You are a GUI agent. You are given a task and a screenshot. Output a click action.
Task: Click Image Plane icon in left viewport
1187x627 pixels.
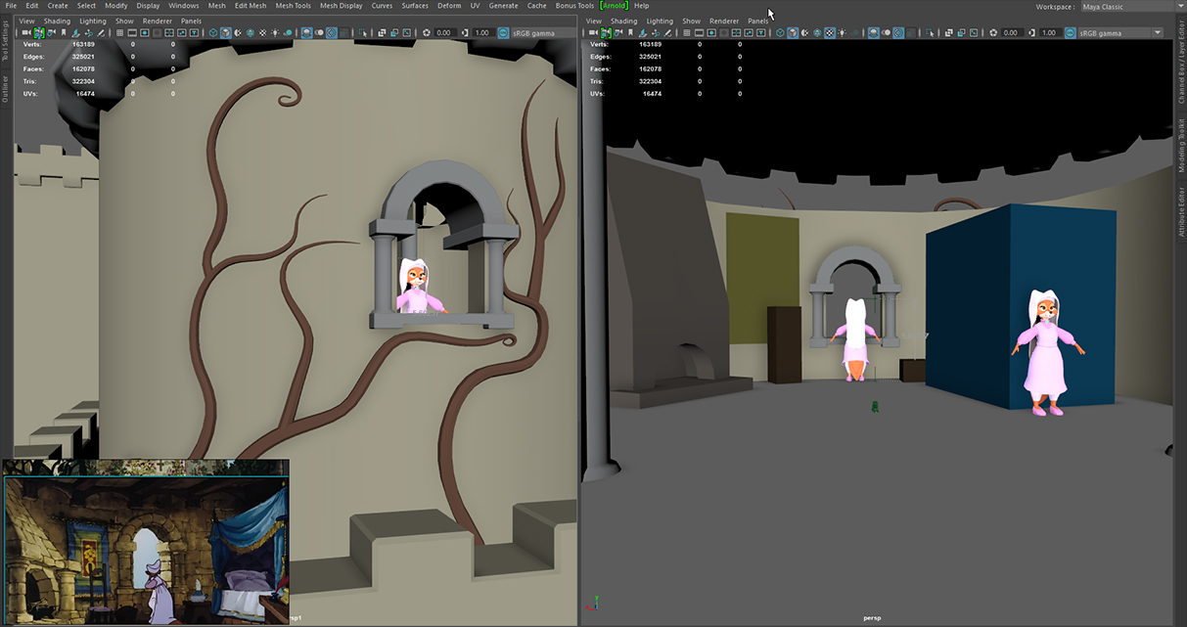(x=75, y=32)
